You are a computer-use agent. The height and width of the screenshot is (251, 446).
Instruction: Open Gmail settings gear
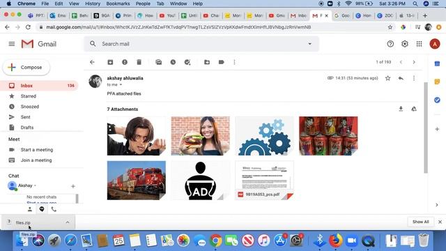[x=405, y=44]
